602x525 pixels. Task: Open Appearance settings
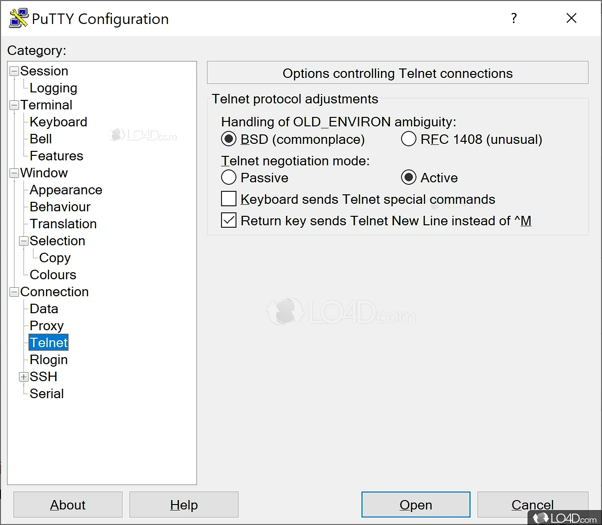pyautogui.click(x=66, y=190)
